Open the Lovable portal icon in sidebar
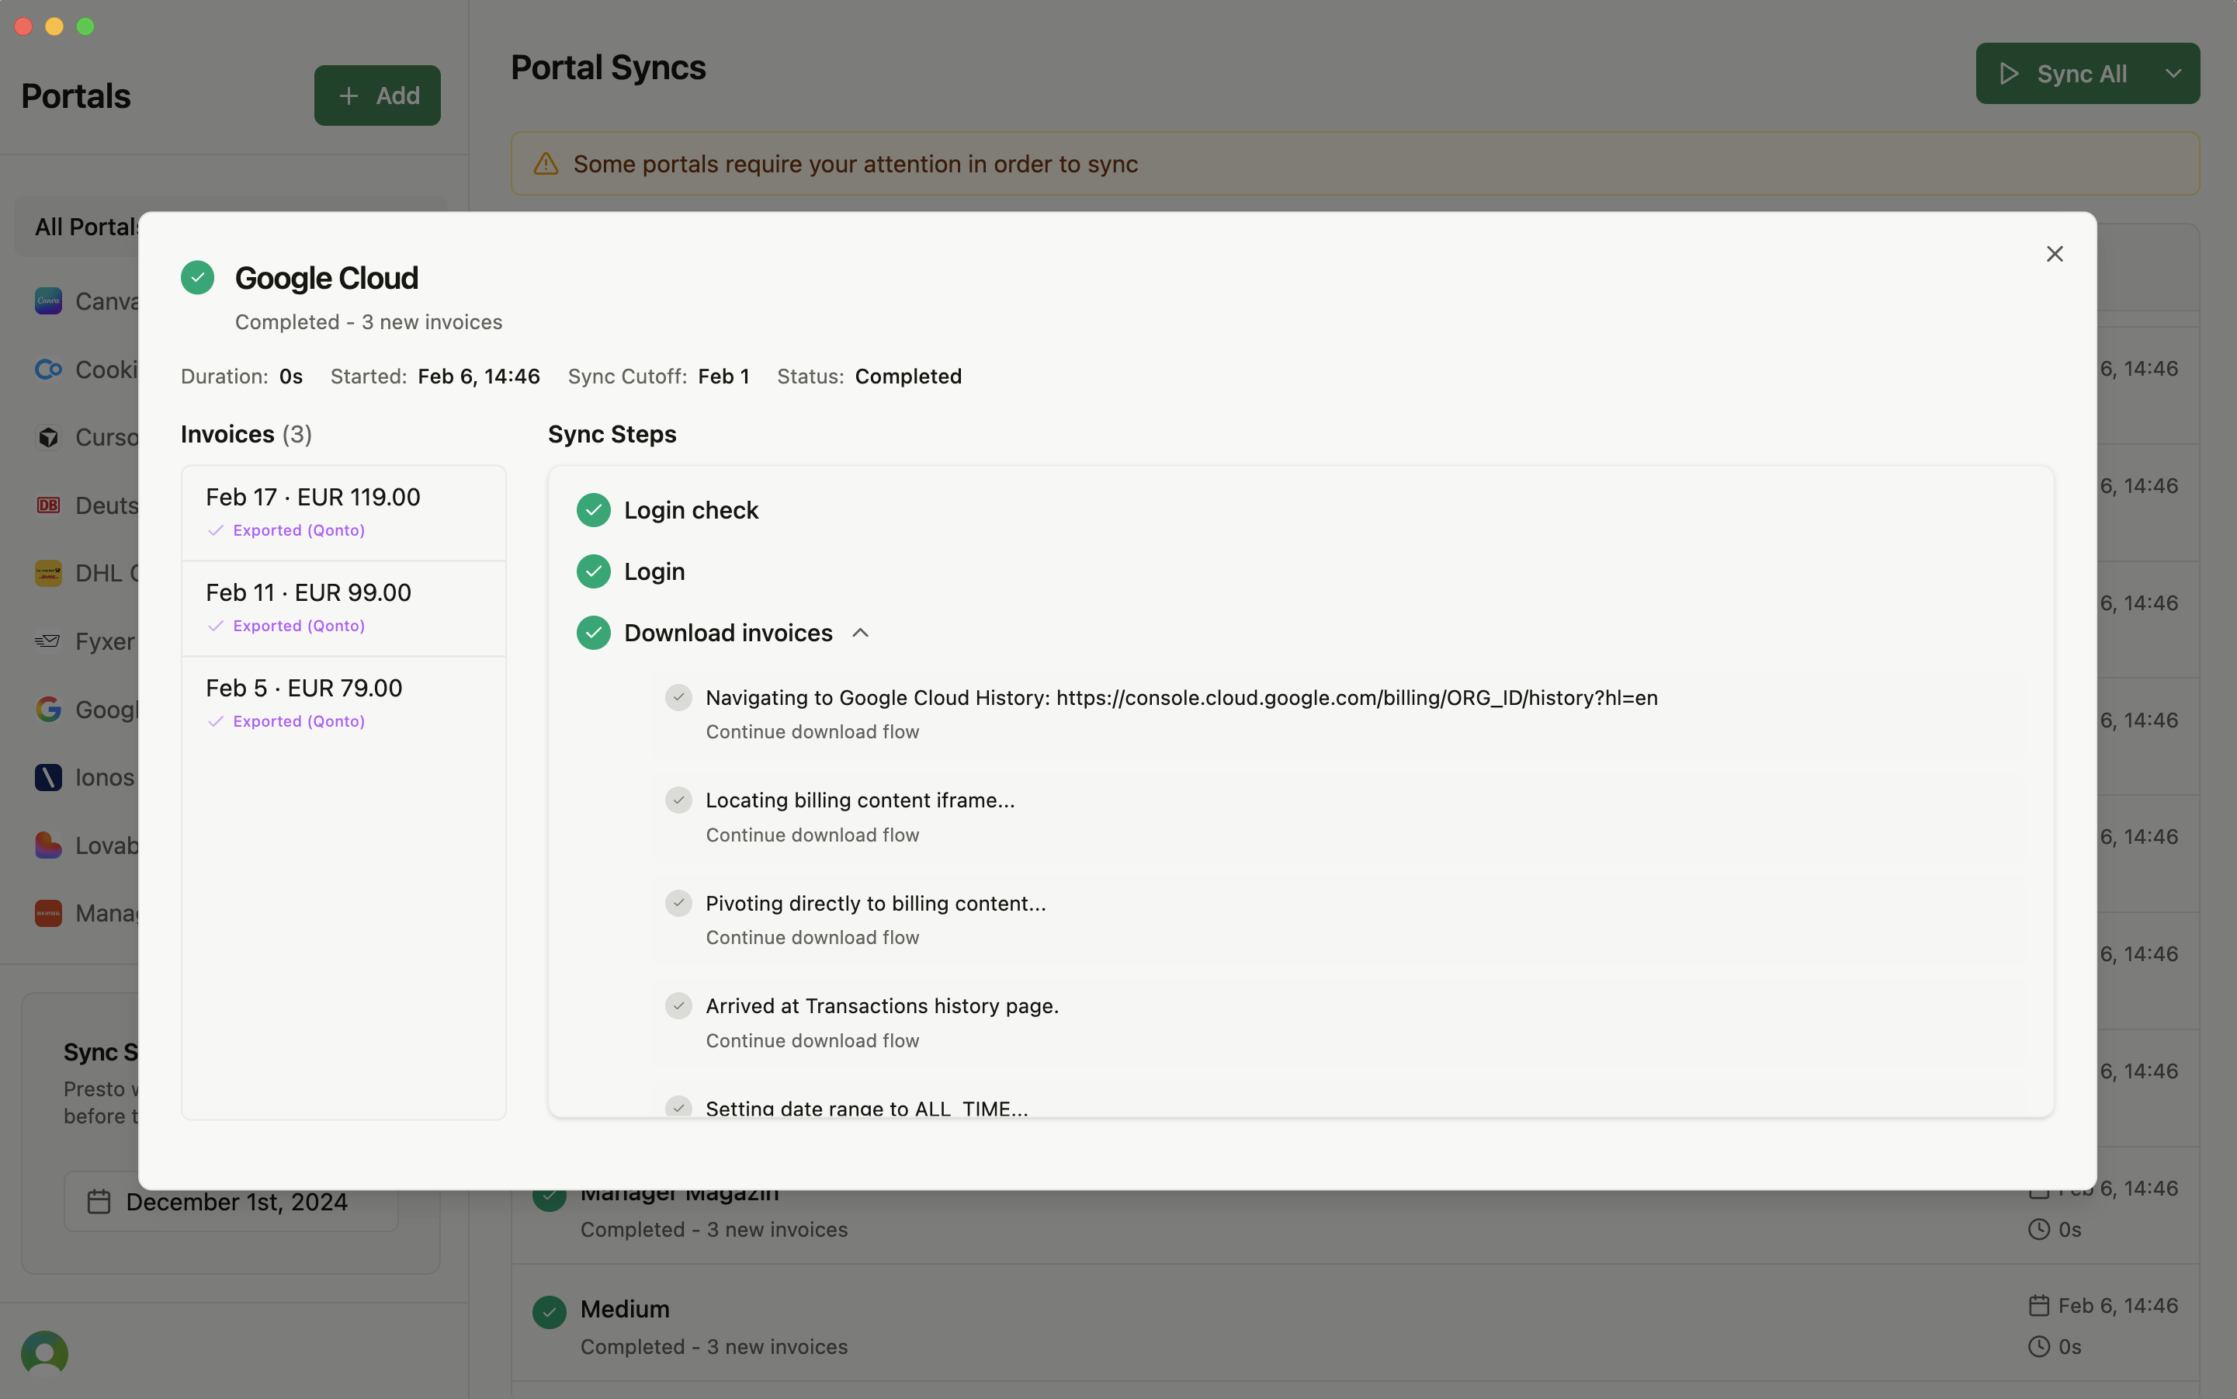This screenshot has height=1399, width=2237. 48,845
